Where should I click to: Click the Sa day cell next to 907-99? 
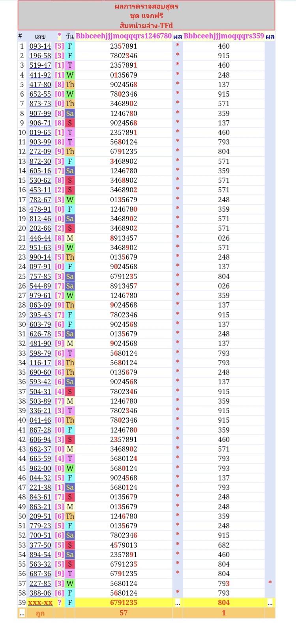70,113
